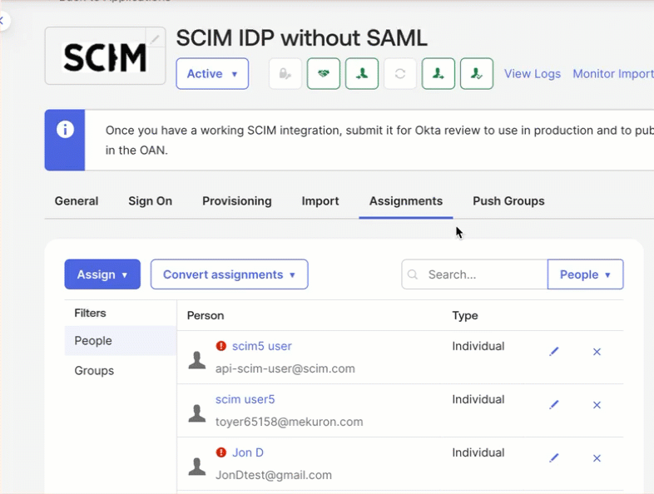The width and height of the screenshot is (654, 494).
Task: Click email JonDtest@gmail.com
Action: [x=274, y=475]
